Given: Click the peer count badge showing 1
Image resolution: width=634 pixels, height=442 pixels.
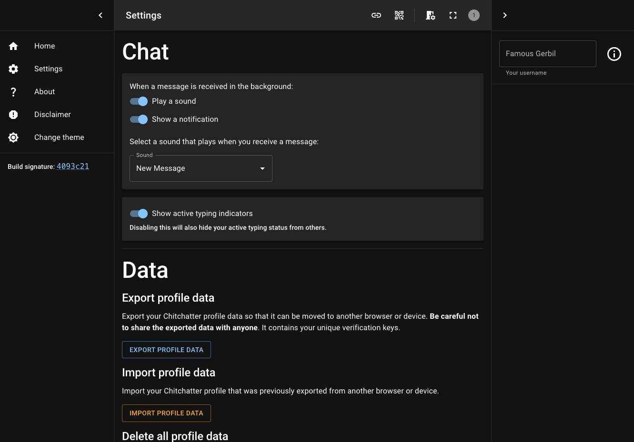Looking at the screenshot, I should click(474, 15).
